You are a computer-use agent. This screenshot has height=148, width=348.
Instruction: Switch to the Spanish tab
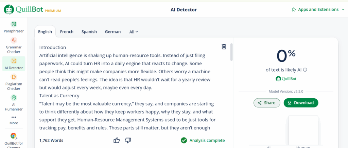(x=89, y=32)
